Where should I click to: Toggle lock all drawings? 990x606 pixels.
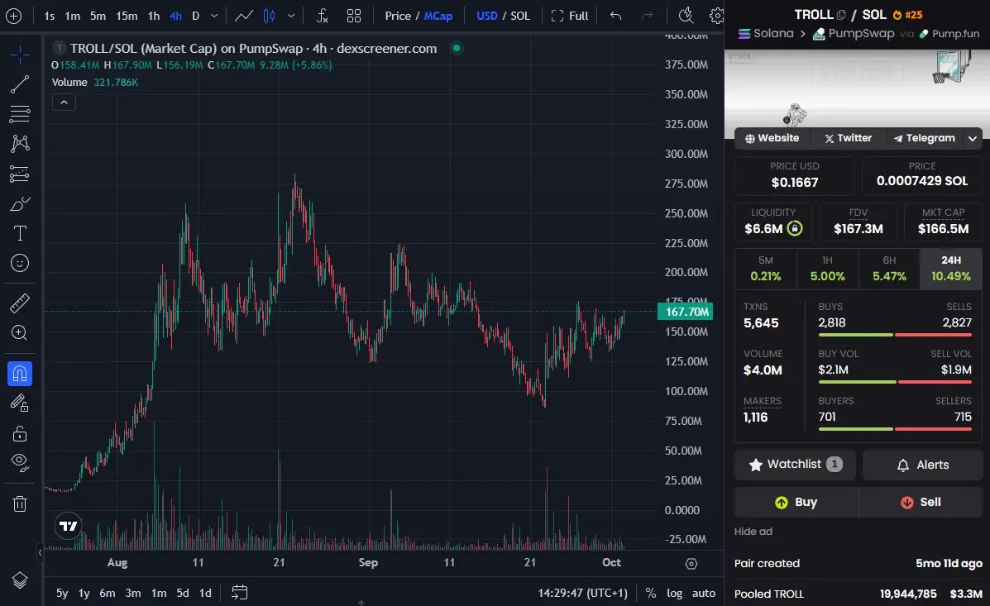[20, 434]
